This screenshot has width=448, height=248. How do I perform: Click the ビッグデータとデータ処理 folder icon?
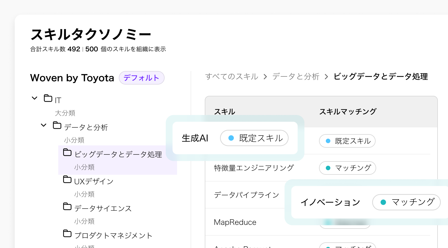(67, 152)
